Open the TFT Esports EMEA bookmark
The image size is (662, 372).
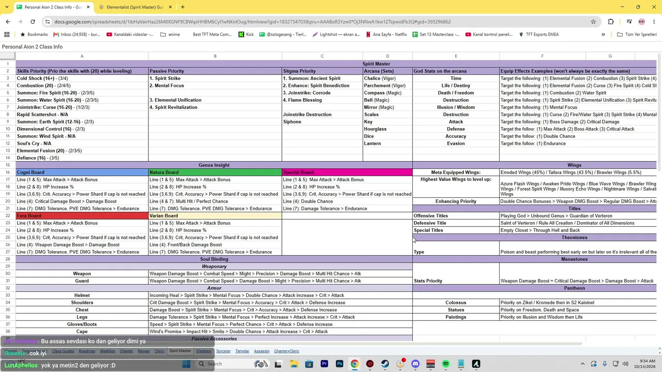(538, 35)
